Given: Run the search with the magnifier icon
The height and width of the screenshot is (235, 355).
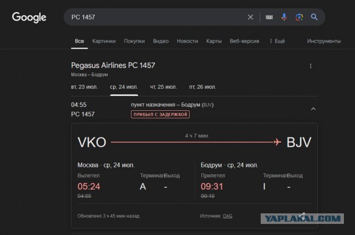Looking at the screenshot, I should [315, 17].
